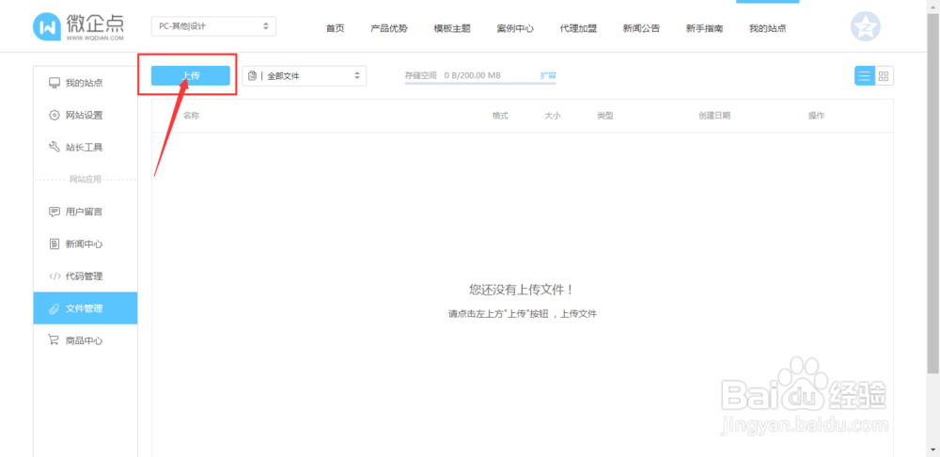This screenshot has height=457, width=940.
Task: Click the file icon in 全部文件 selector
Action: point(252,76)
